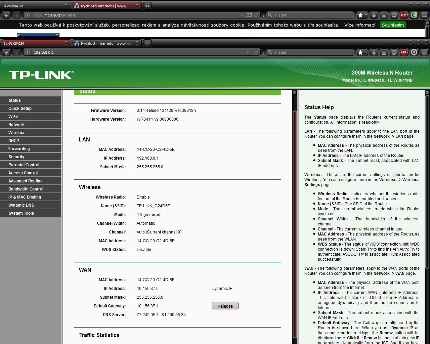The image size is (430, 344).
Task: Open the hamburger menu in the router window
Action: 424,52
